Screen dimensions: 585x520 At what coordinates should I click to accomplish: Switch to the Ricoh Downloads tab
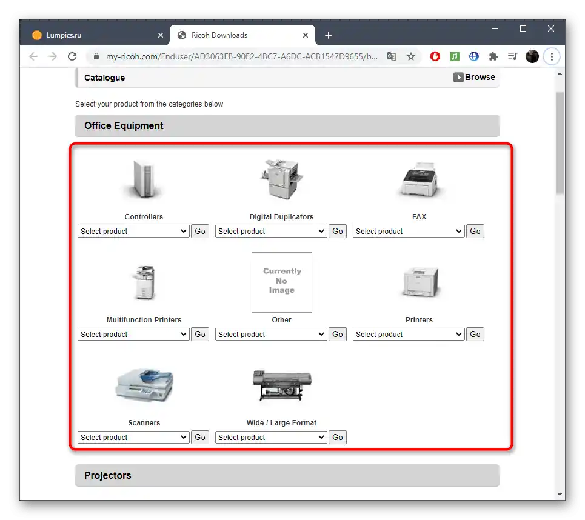coord(242,35)
